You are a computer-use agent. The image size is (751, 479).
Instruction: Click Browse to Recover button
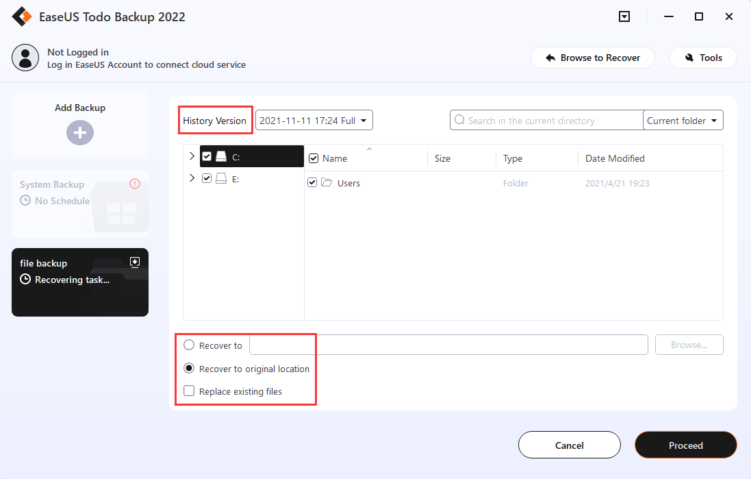[x=592, y=58]
